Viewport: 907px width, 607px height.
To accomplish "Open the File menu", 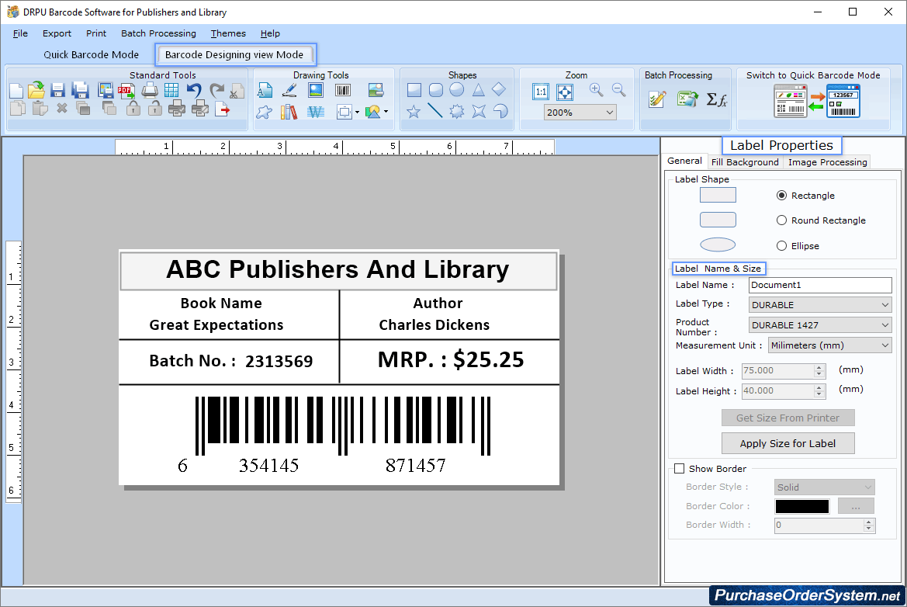I will coord(20,33).
